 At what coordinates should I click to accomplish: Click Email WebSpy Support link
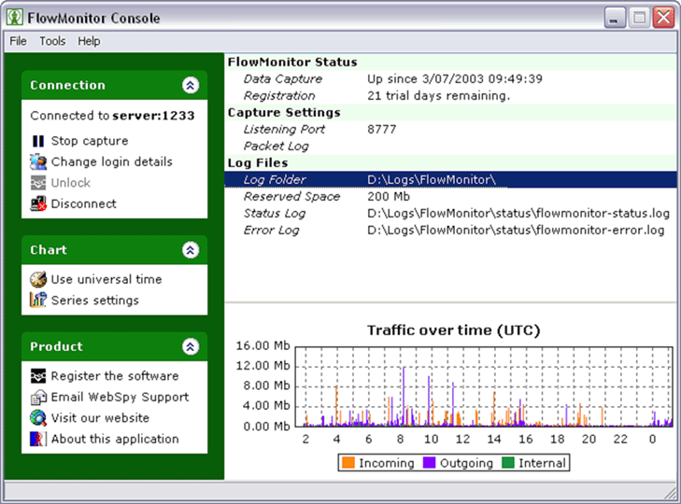(120, 398)
